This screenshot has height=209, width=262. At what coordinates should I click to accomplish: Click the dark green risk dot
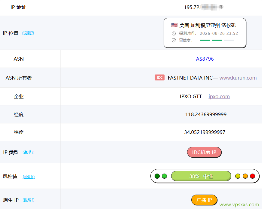click(x=157, y=176)
